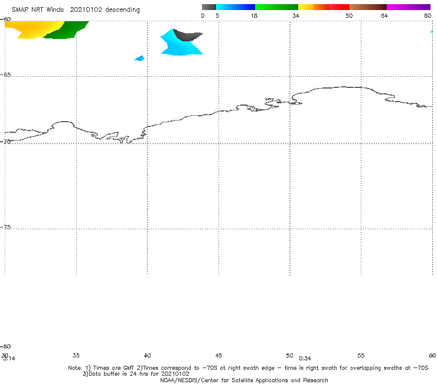Click the swath time label '3:14'
Image resolution: width=437 pixels, height=384 pixels.
pyautogui.click(x=9, y=359)
